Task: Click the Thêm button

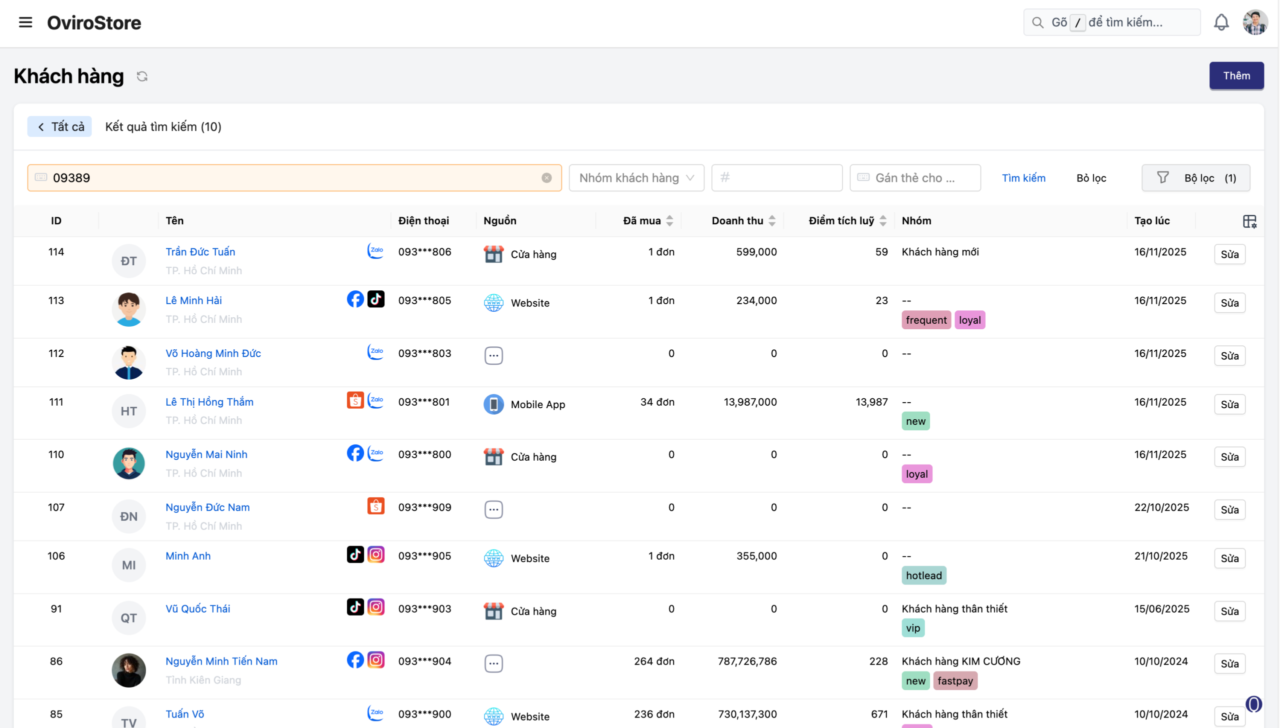Action: pos(1236,76)
